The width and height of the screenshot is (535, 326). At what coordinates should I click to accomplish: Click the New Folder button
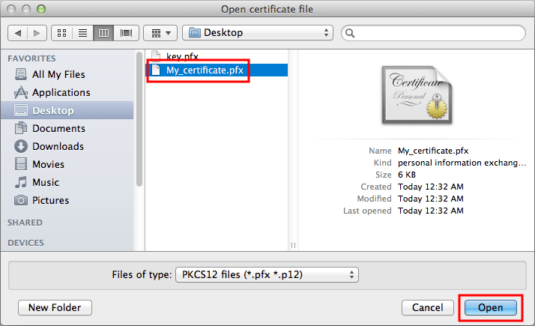[x=55, y=307]
